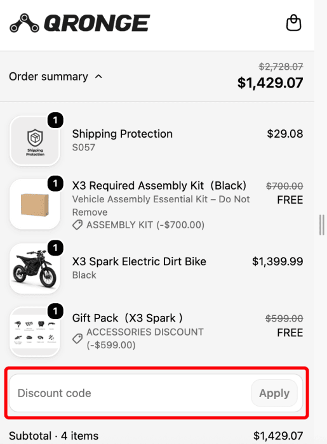
Task: Click the QRONGE brand wordmark
Action: (97, 23)
